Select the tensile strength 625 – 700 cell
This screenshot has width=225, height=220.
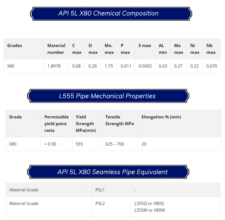[x=120, y=144]
